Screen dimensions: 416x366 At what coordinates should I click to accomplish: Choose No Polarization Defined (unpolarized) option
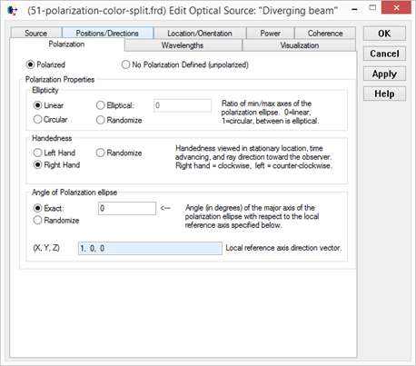coord(184,64)
